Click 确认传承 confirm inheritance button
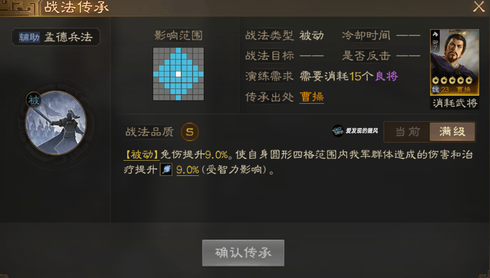This screenshot has height=278, width=490. click(x=243, y=253)
